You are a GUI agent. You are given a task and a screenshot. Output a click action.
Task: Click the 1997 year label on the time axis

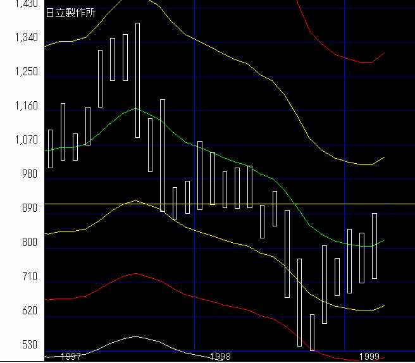pyautogui.click(x=70, y=357)
